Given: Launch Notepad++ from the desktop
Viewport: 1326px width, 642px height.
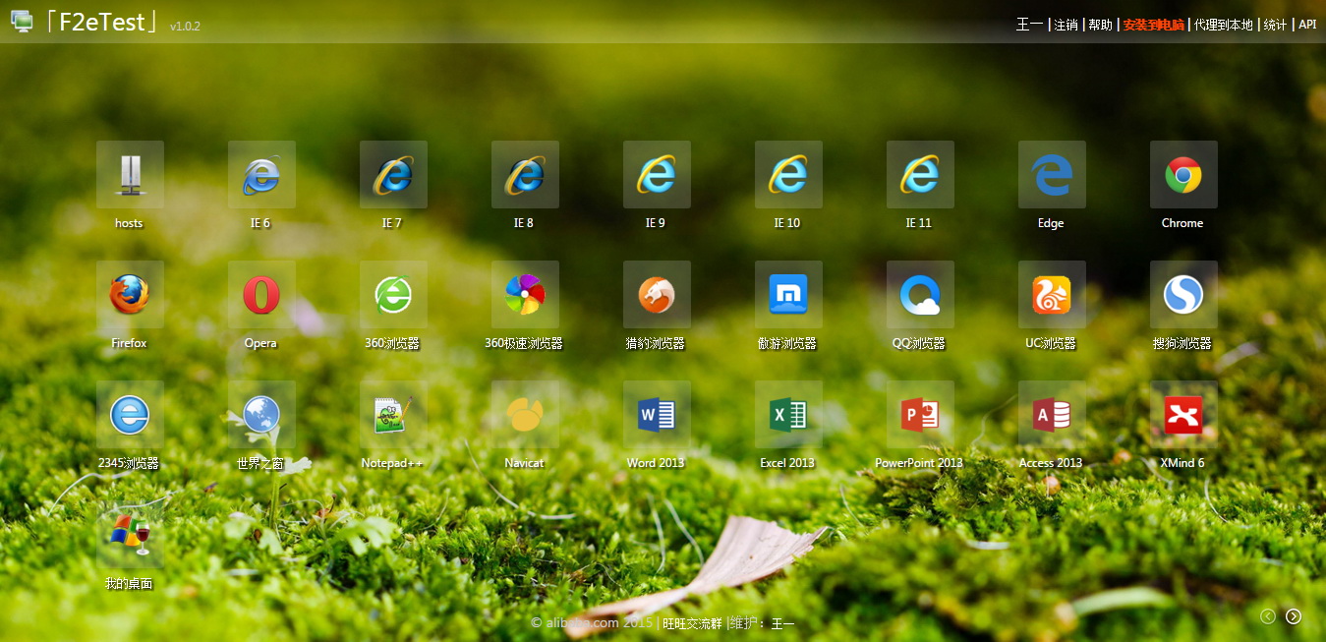Looking at the screenshot, I should [393, 415].
